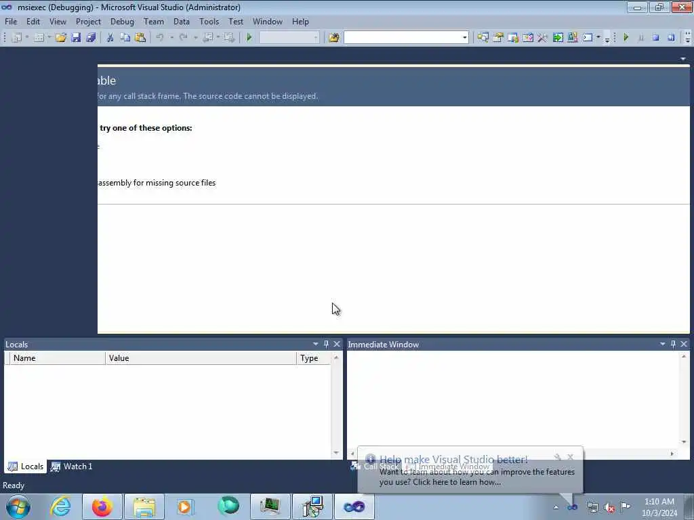Open Immediate Window position dropdown arrow
The height and width of the screenshot is (520, 694).
663,344
